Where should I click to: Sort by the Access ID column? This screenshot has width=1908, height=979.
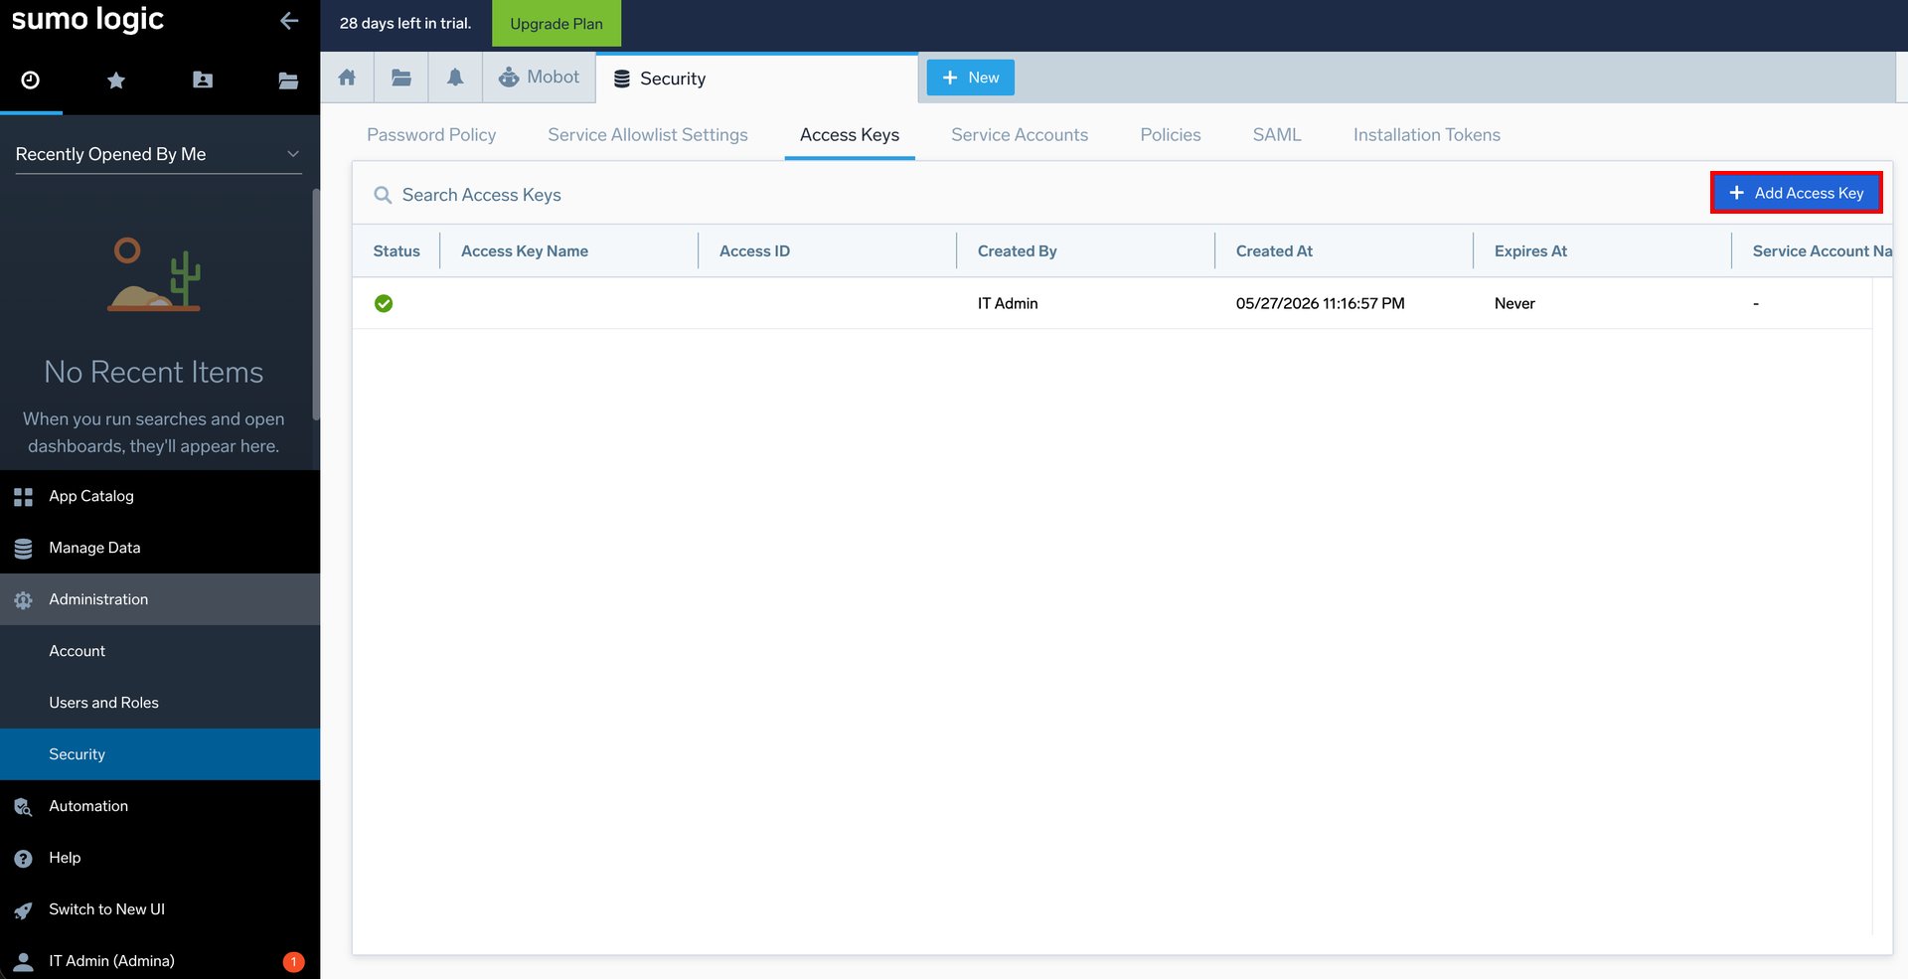click(x=754, y=251)
